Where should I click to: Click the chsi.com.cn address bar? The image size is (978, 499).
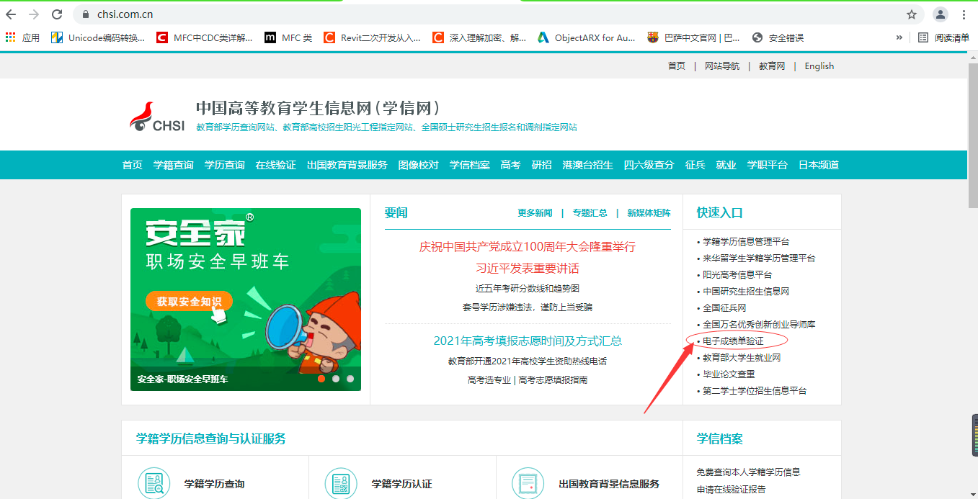(490, 14)
